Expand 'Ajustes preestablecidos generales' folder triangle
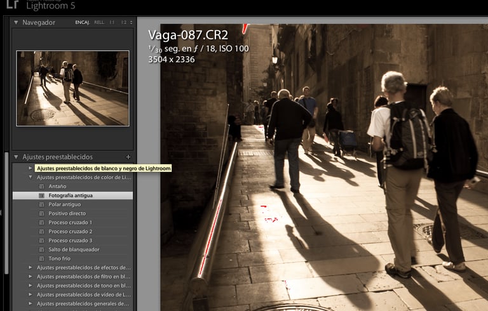488x311 pixels. (30, 303)
